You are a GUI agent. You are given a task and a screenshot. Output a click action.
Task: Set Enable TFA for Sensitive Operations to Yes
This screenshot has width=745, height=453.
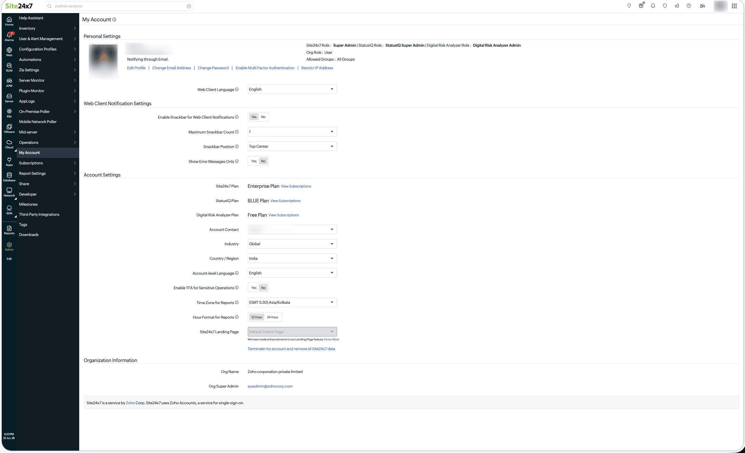pyautogui.click(x=254, y=288)
